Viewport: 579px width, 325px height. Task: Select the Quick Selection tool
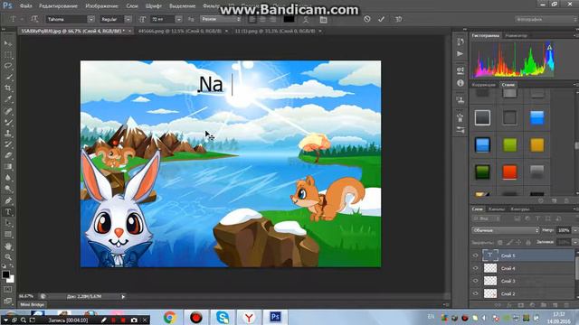[8, 77]
